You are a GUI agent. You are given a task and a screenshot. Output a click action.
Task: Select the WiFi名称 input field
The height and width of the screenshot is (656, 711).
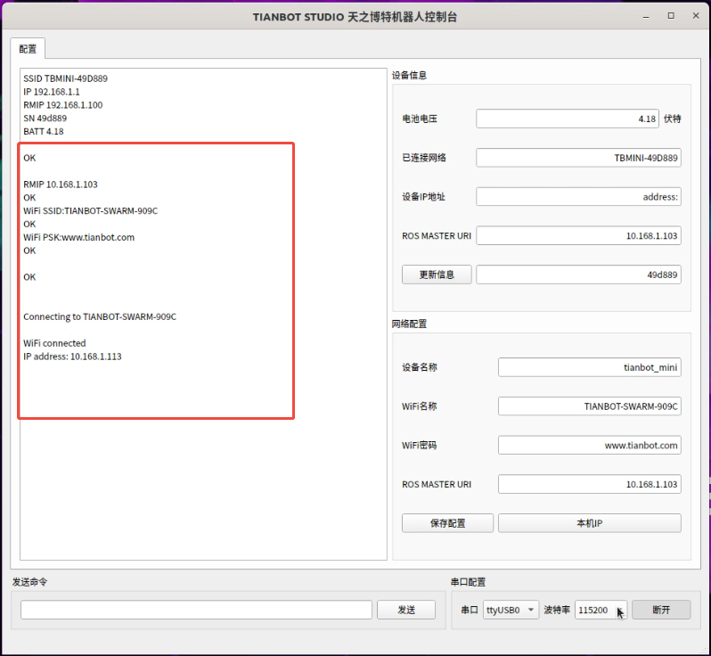(589, 406)
